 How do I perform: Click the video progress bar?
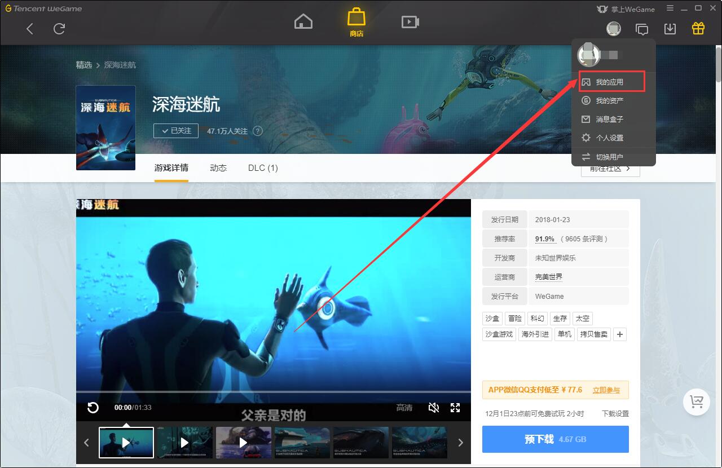(274, 391)
